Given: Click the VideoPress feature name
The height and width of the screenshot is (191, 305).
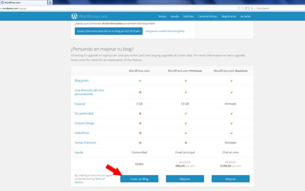Looking at the screenshot, I should click(82, 133).
